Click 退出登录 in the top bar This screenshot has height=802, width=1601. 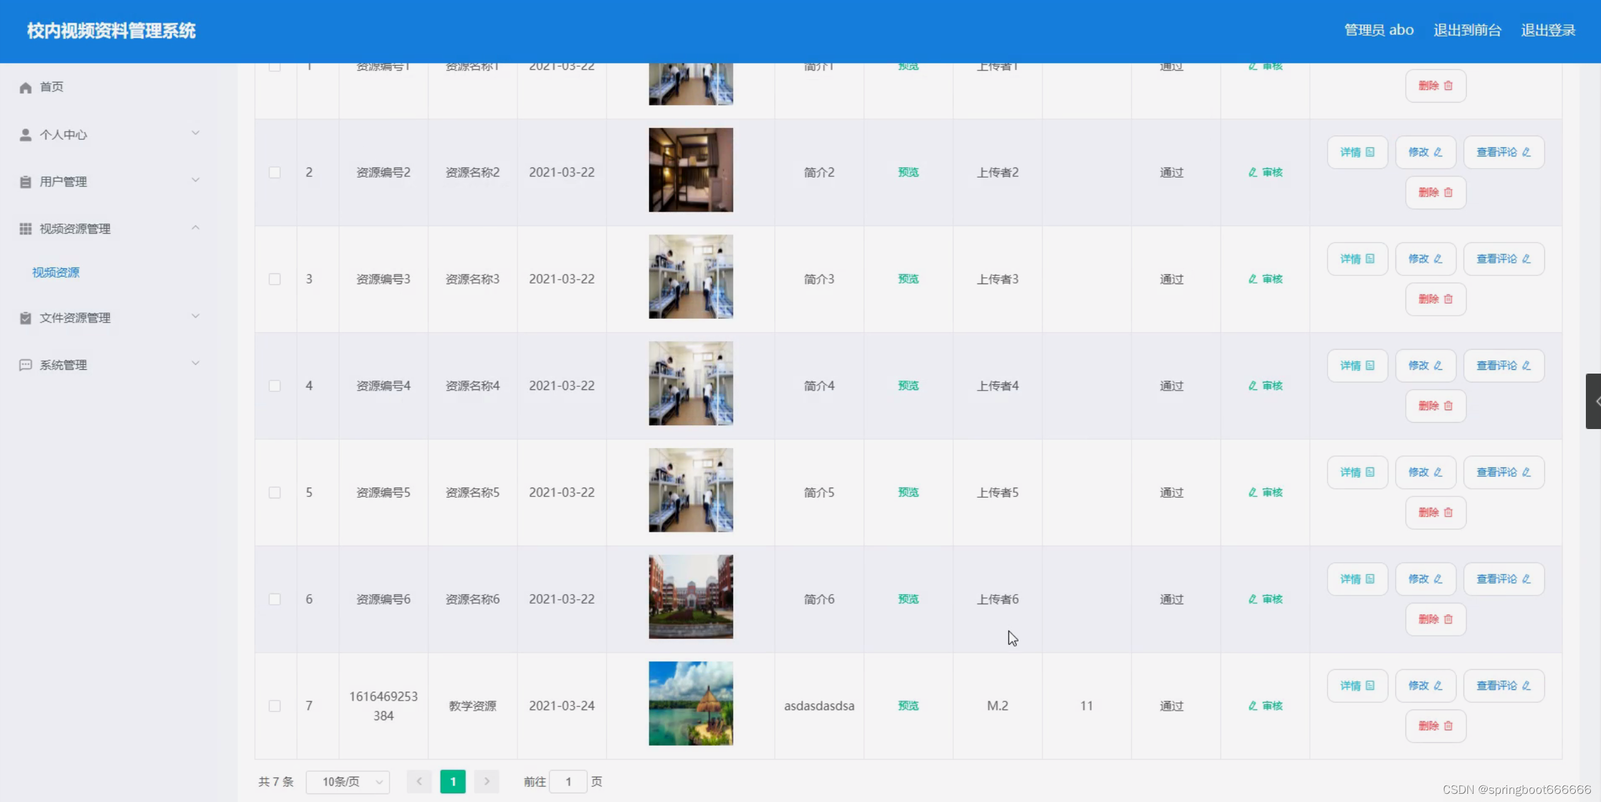pos(1547,30)
